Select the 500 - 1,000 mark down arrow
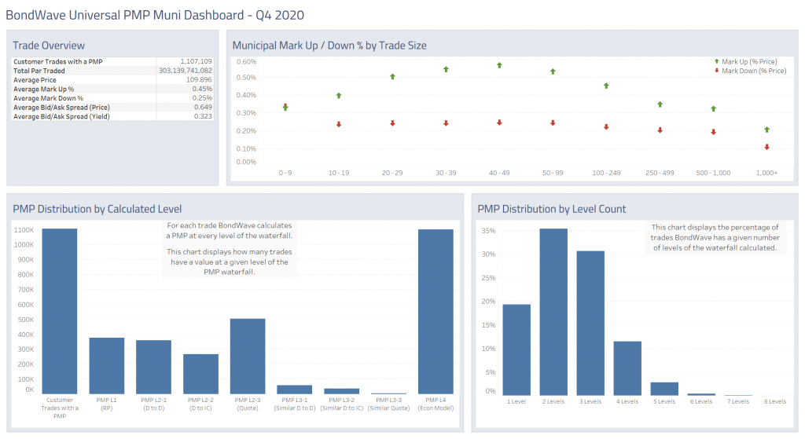Viewport: 805px width, 439px height. click(714, 132)
